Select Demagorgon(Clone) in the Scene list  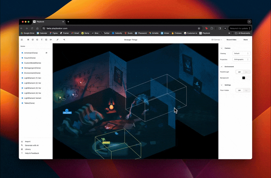click(33, 68)
